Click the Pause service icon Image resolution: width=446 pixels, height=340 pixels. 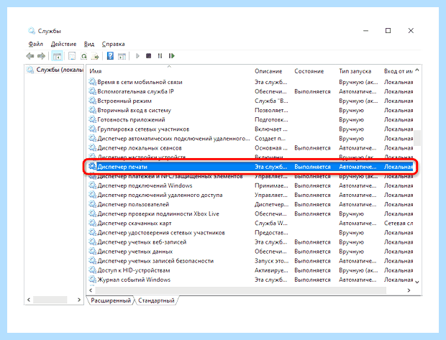click(160, 56)
